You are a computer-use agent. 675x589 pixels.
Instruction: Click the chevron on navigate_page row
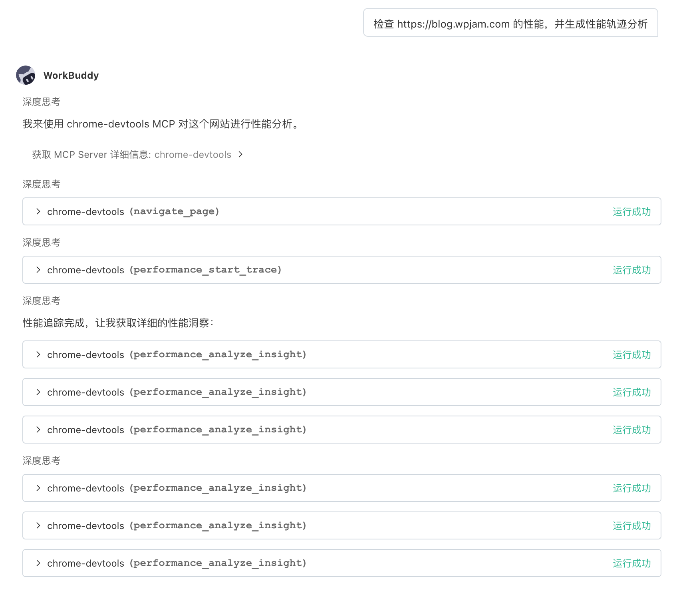38,212
